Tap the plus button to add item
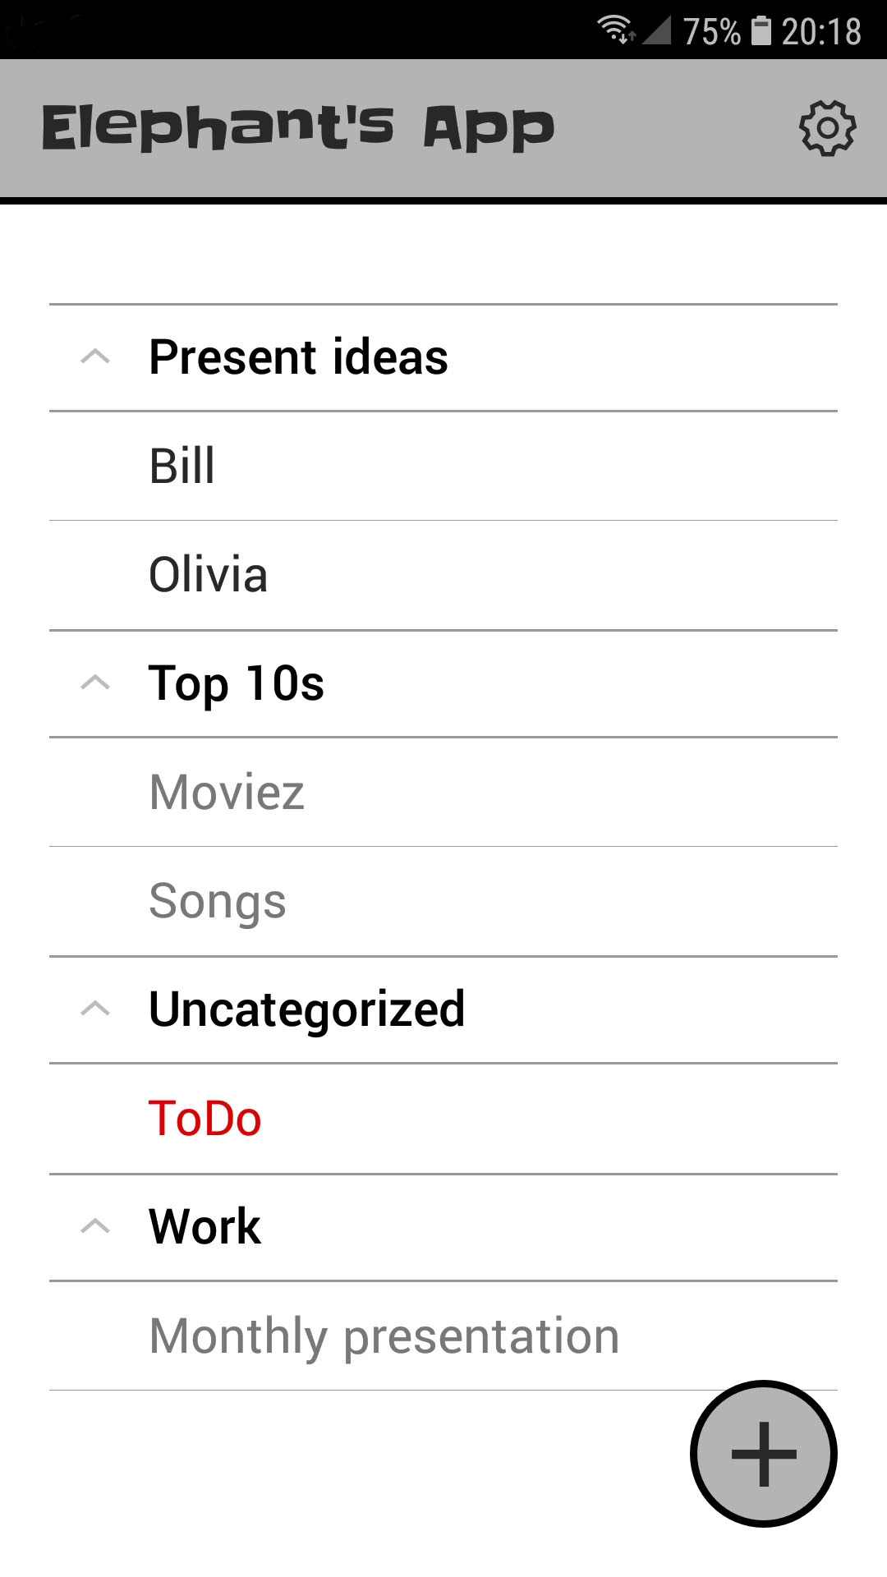Image resolution: width=887 pixels, height=1577 pixels. (764, 1453)
